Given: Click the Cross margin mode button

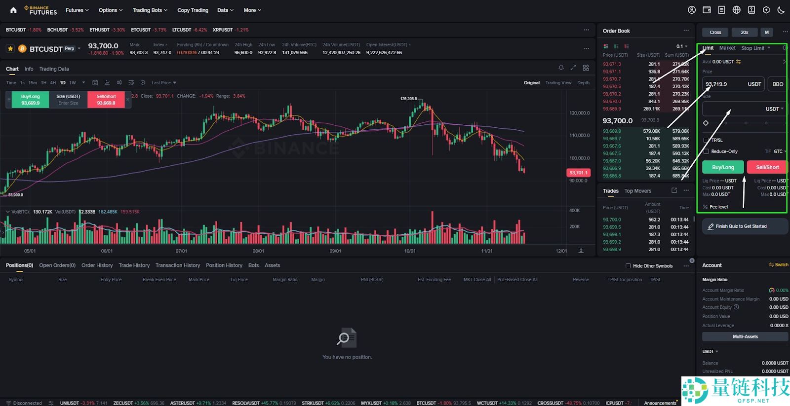Looking at the screenshot, I should point(715,32).
